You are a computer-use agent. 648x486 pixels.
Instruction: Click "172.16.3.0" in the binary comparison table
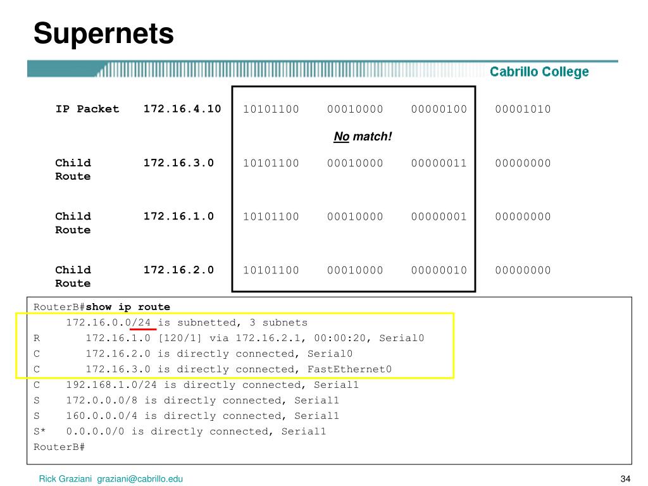coord(178,163)
